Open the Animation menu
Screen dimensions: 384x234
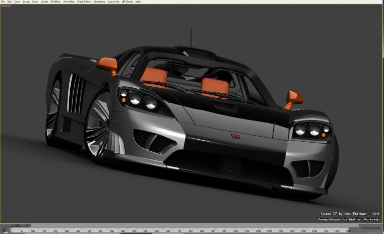point(69,2)
